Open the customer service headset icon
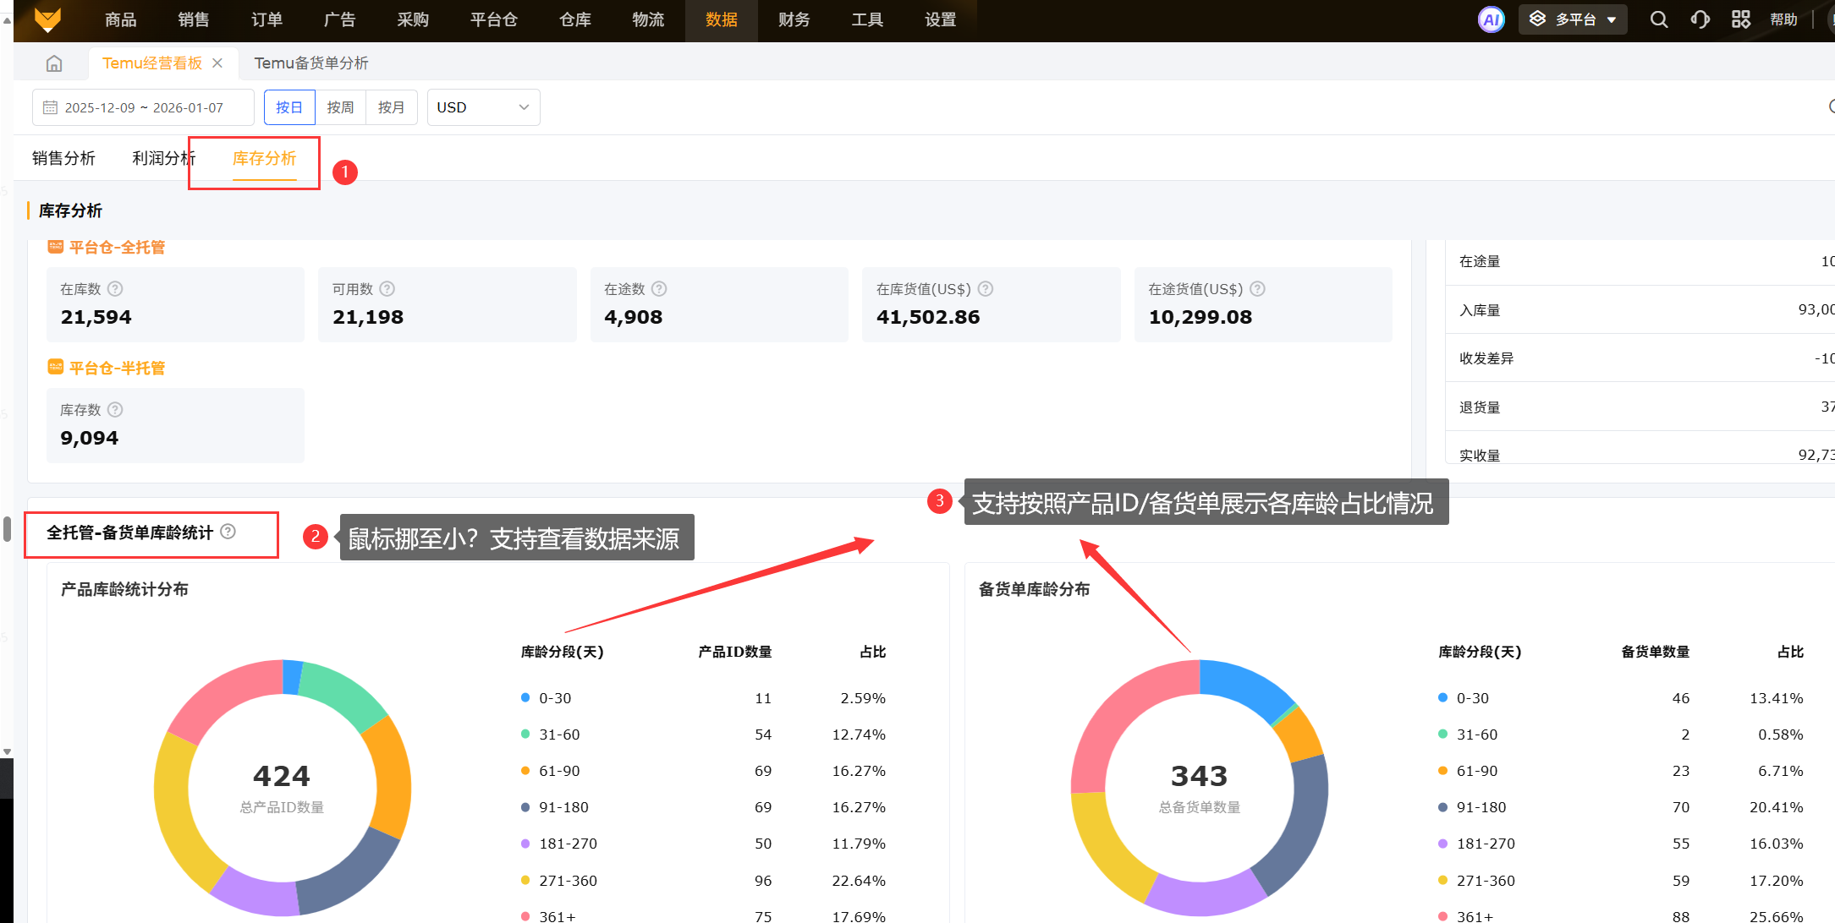 pos(1700,19)
